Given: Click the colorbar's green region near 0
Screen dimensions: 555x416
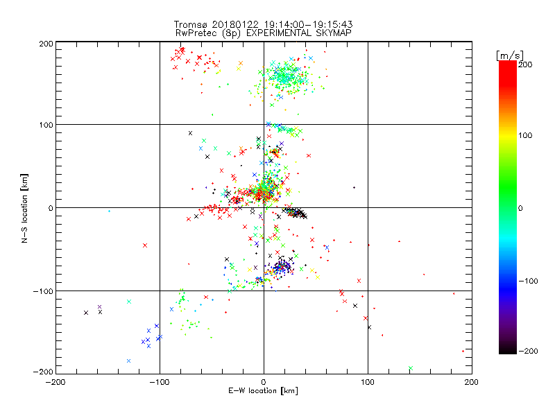Looking at the screenshot, I should pyautogui.click(x=508, y=207).
